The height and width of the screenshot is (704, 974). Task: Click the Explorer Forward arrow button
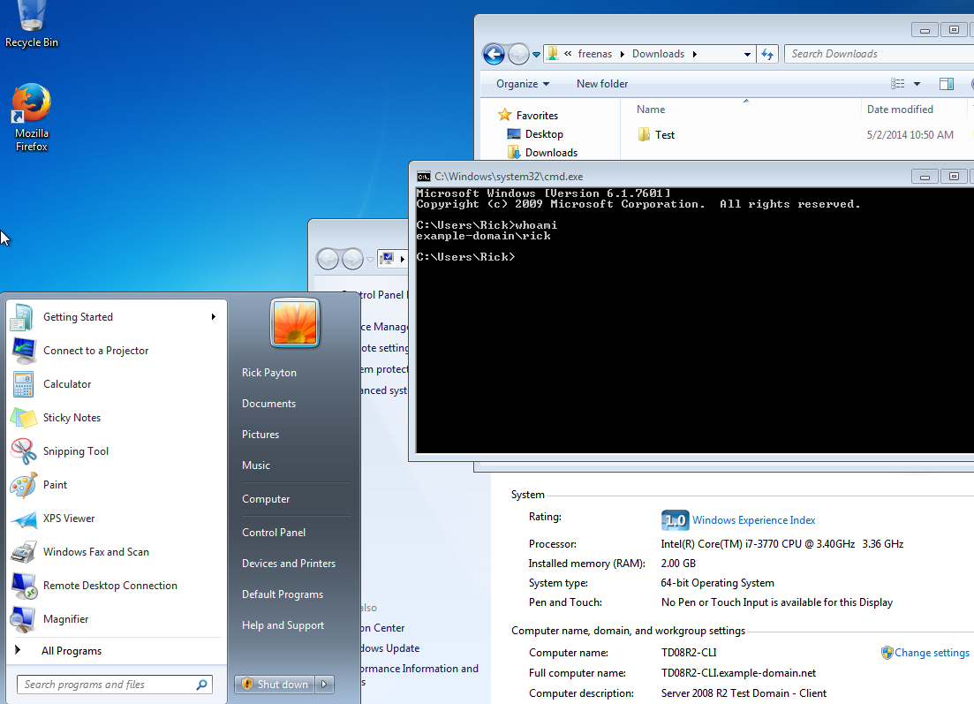pyautogui.click(x=518, y=54)
